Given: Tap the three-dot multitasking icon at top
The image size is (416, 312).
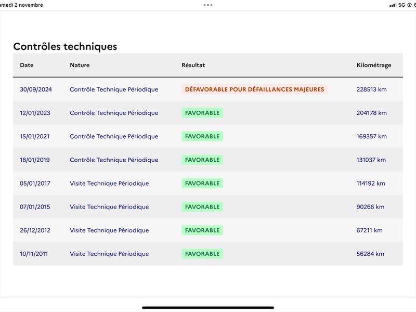Looking at the screenshot, I should (207, 5).
